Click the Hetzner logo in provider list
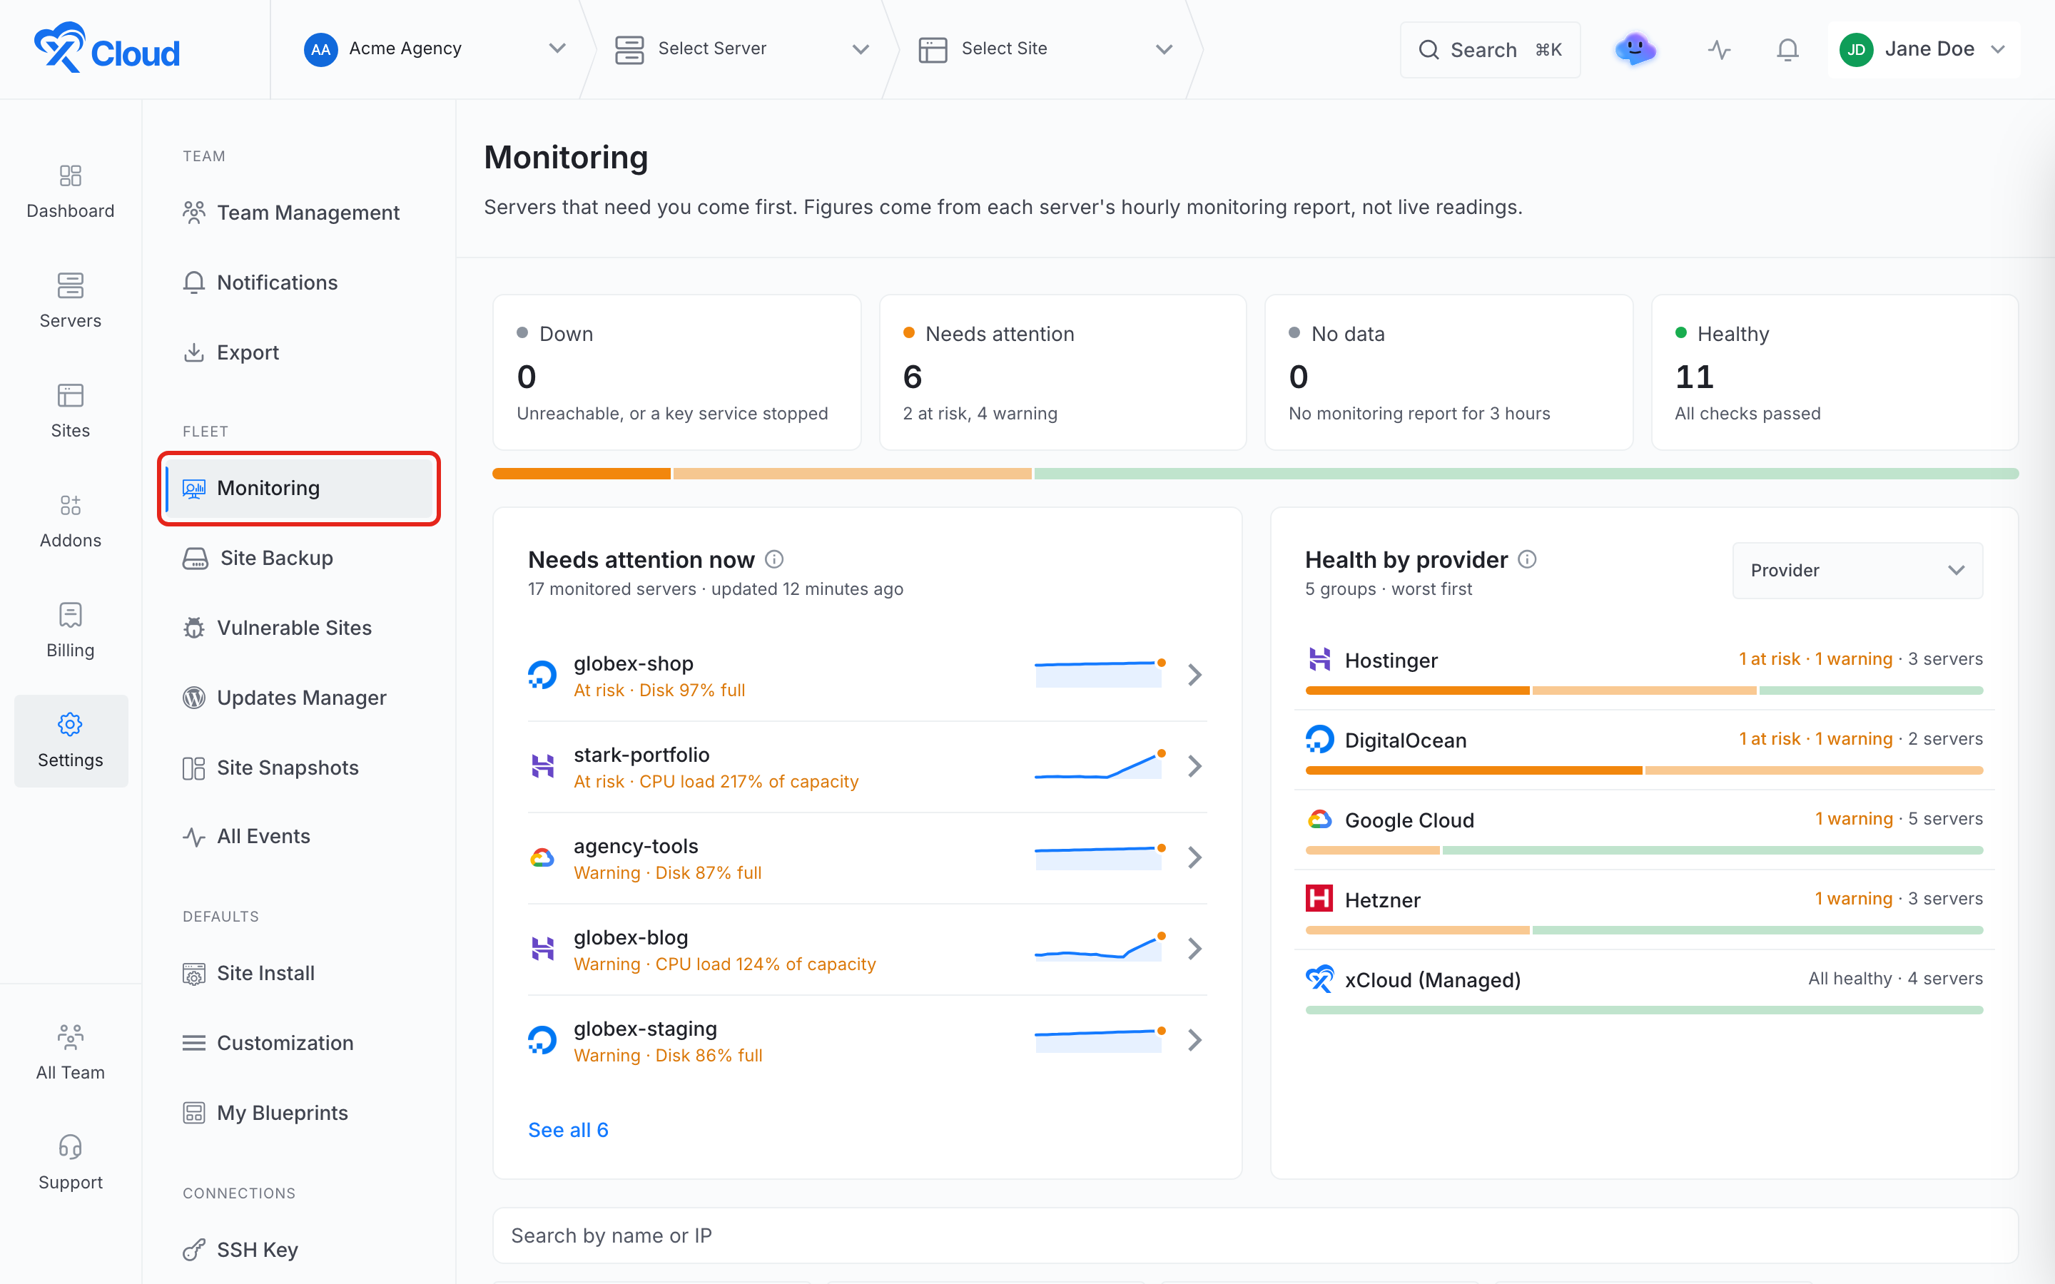The height and width of the screenshot is (1284, 2055). pos(1319,899)
